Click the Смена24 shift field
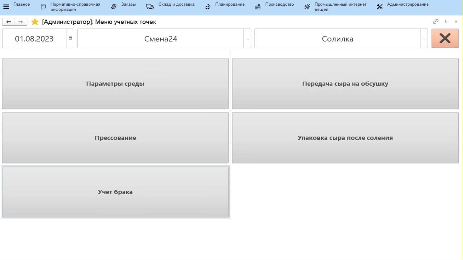Screen dimensions: 463x260 click(x=161, y=39)
